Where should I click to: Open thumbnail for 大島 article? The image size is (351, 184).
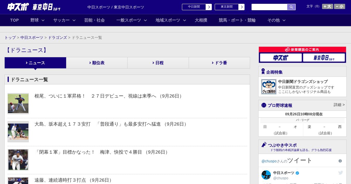pyautogui.click(x=18, y=132)
